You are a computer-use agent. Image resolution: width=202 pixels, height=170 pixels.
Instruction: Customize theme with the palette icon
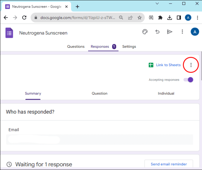tap(145, 32)
